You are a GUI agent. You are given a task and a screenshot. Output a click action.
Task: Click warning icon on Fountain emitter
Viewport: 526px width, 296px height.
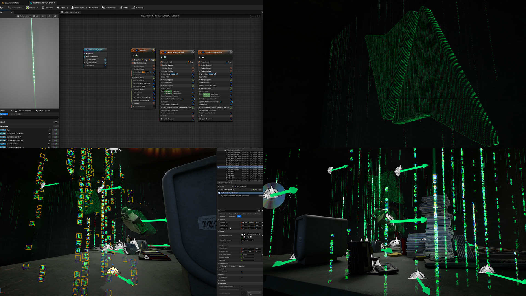(x=153, y=50)
